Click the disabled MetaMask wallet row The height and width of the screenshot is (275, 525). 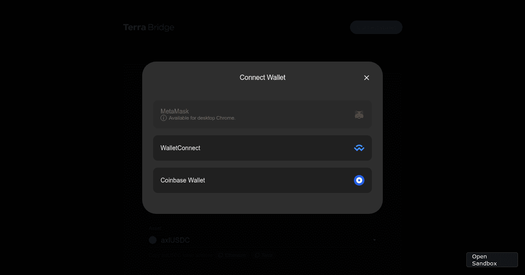click(262, 114)
